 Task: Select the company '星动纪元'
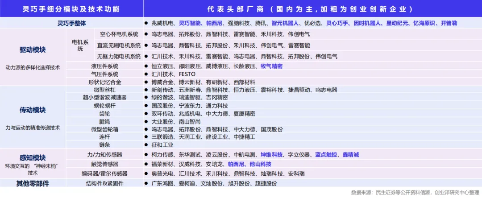pos(397,23)
